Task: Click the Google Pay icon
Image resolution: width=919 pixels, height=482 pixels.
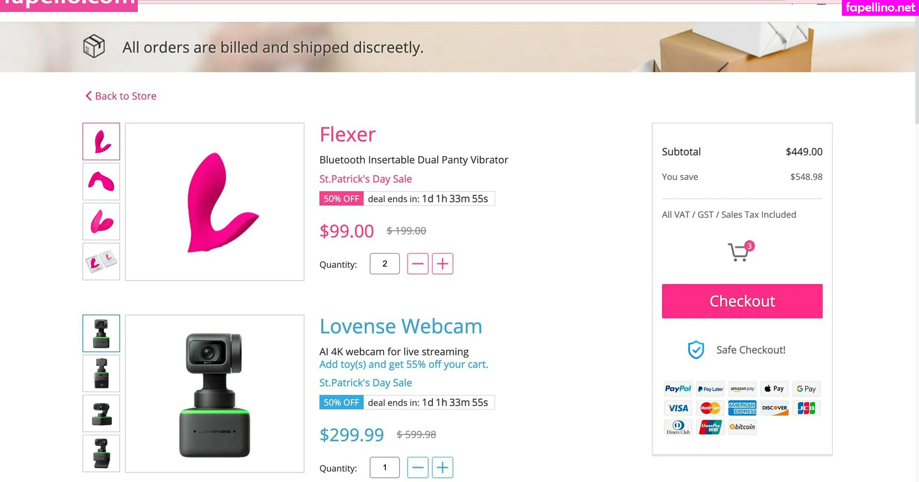Action: (x=806, y=389)
